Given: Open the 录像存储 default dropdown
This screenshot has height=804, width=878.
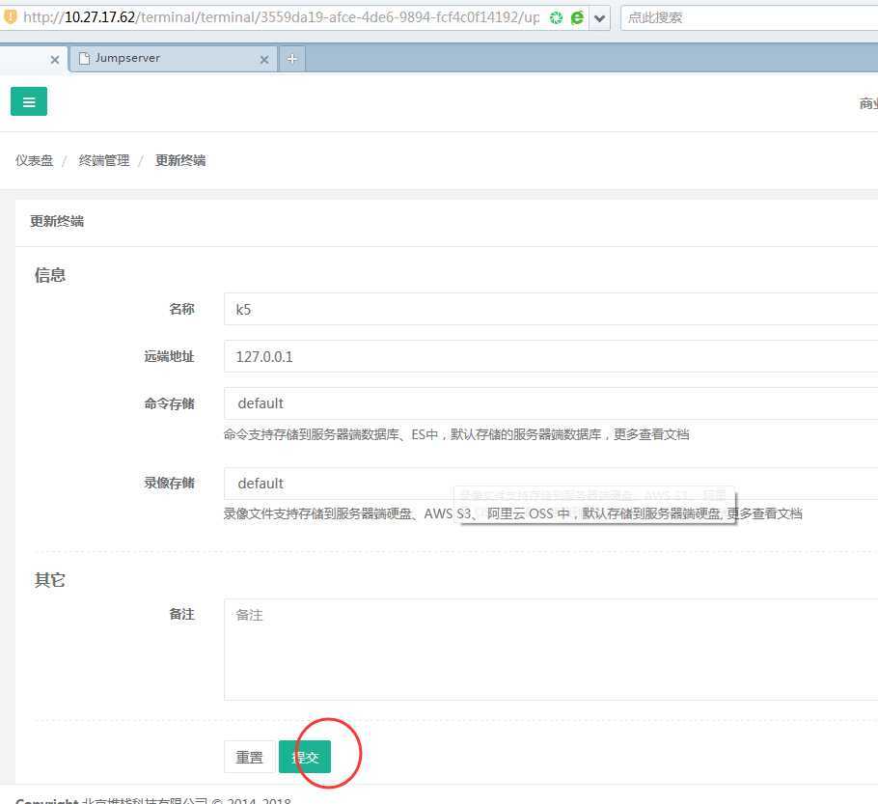Looking at the screenshot, I should [551, 483].
